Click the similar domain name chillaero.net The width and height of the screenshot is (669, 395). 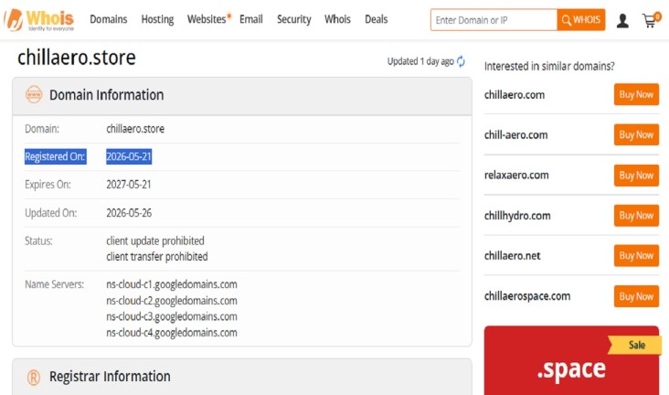click(512, 256)
